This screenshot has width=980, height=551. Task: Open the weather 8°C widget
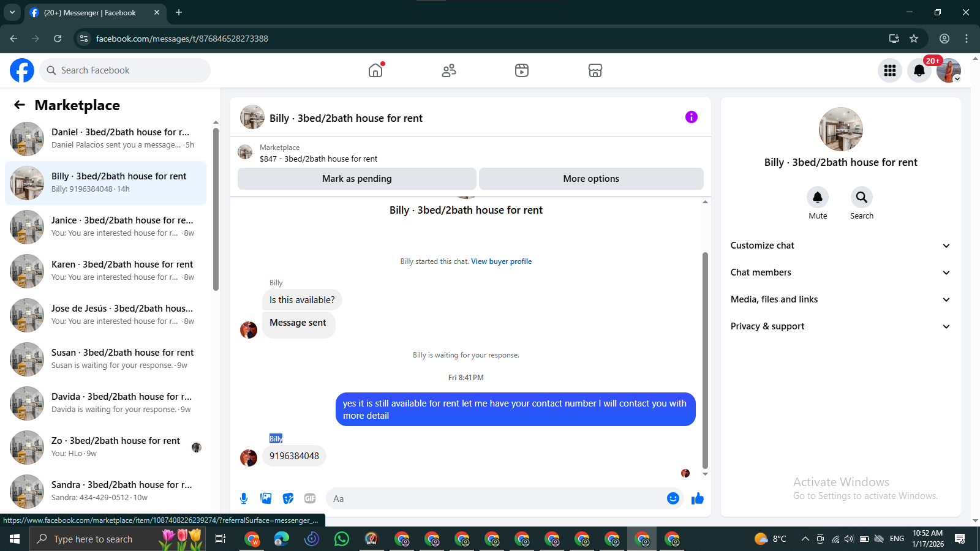point(771,539)
